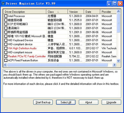Click the Realtek Sem provider cell
Image resolution: width=124 pixels, height=113 pixels.
click(x=109, y=56)
